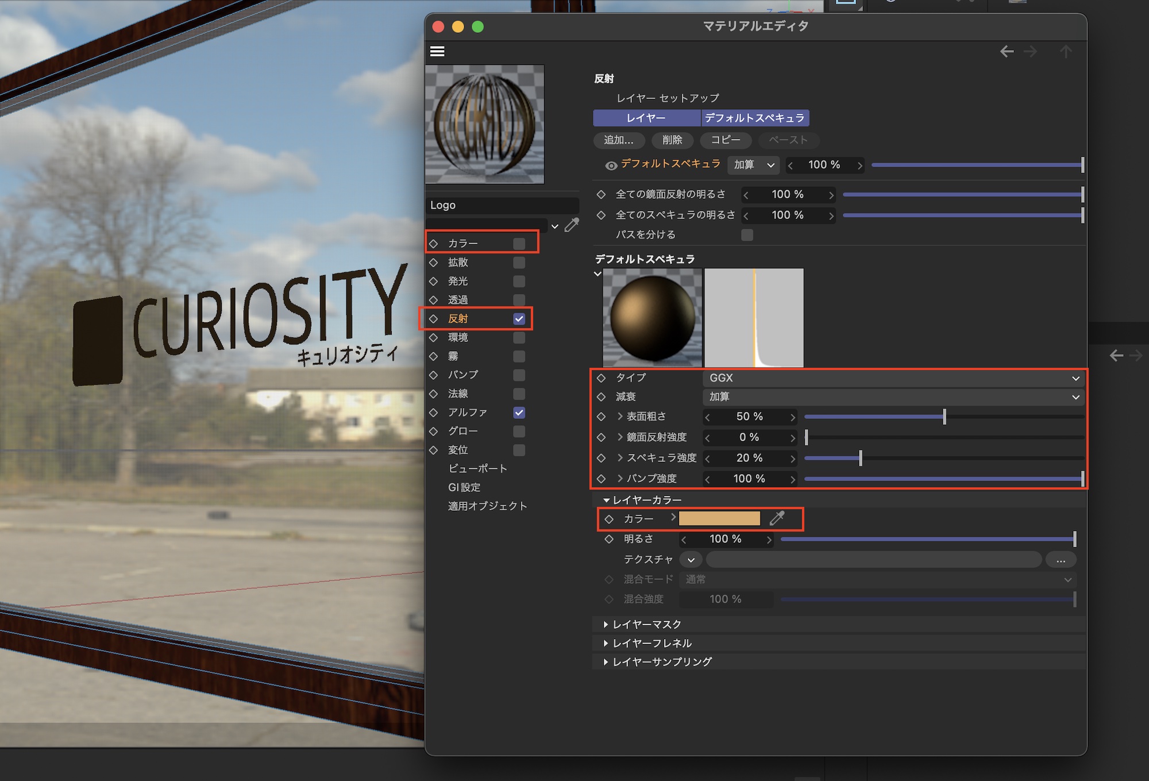Click the 追加... button

tap(618, 140)
